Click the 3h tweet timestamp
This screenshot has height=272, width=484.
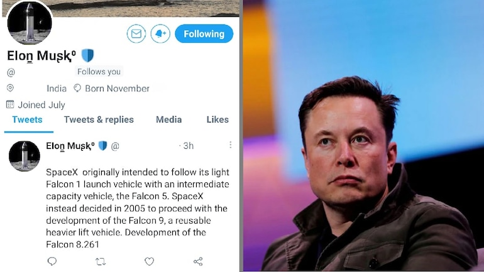coord(188,146)
